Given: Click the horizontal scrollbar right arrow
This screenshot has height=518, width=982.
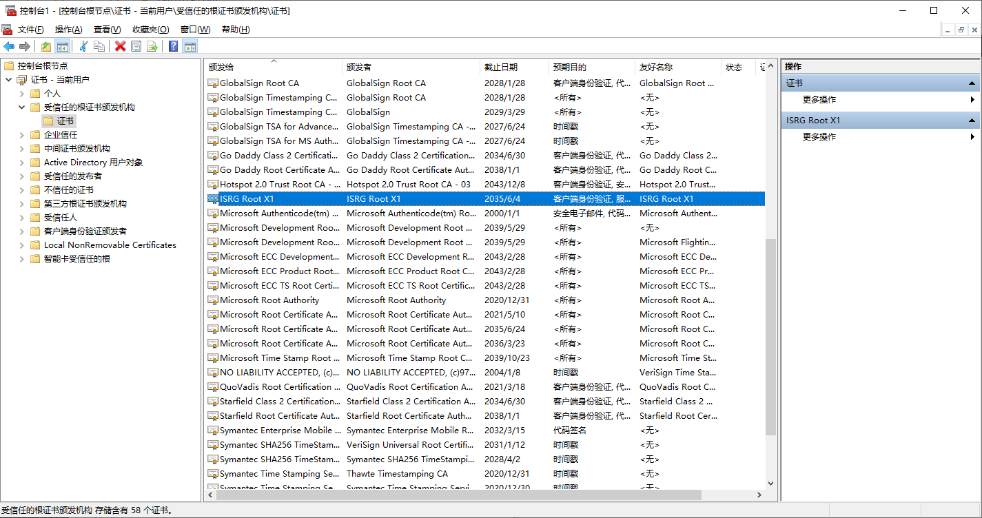Looking at the screenshot, I should tap(760, 495).
